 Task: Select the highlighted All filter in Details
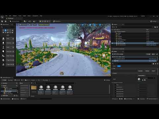click(119, 66)
